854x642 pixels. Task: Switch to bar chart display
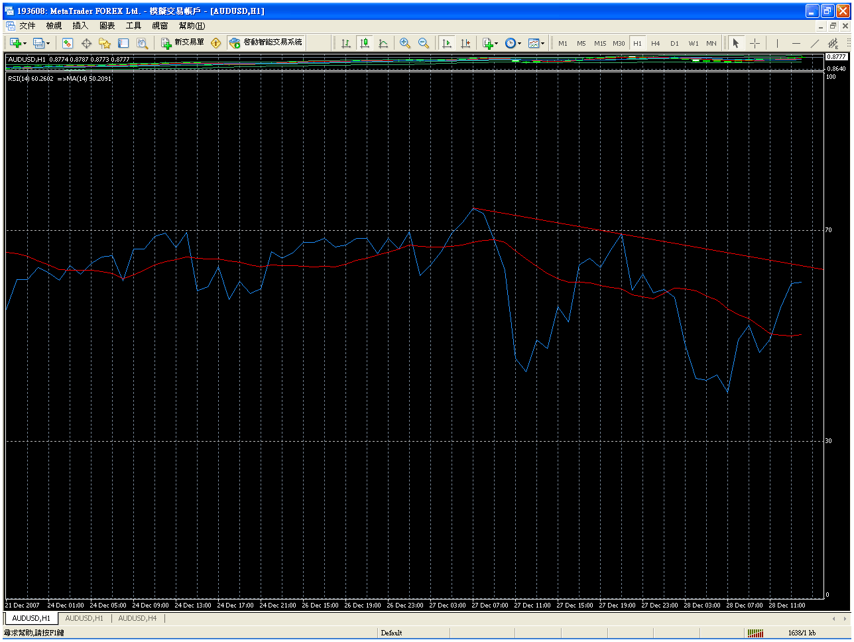(x=345, y=43)
